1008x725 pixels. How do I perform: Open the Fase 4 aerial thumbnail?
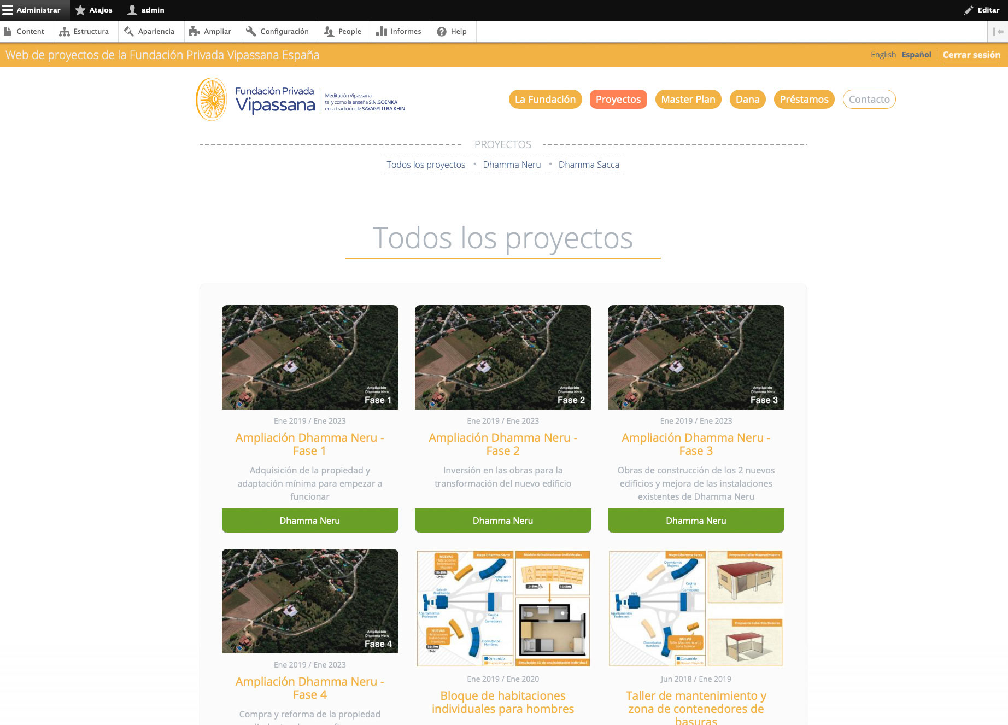point(310,601)
